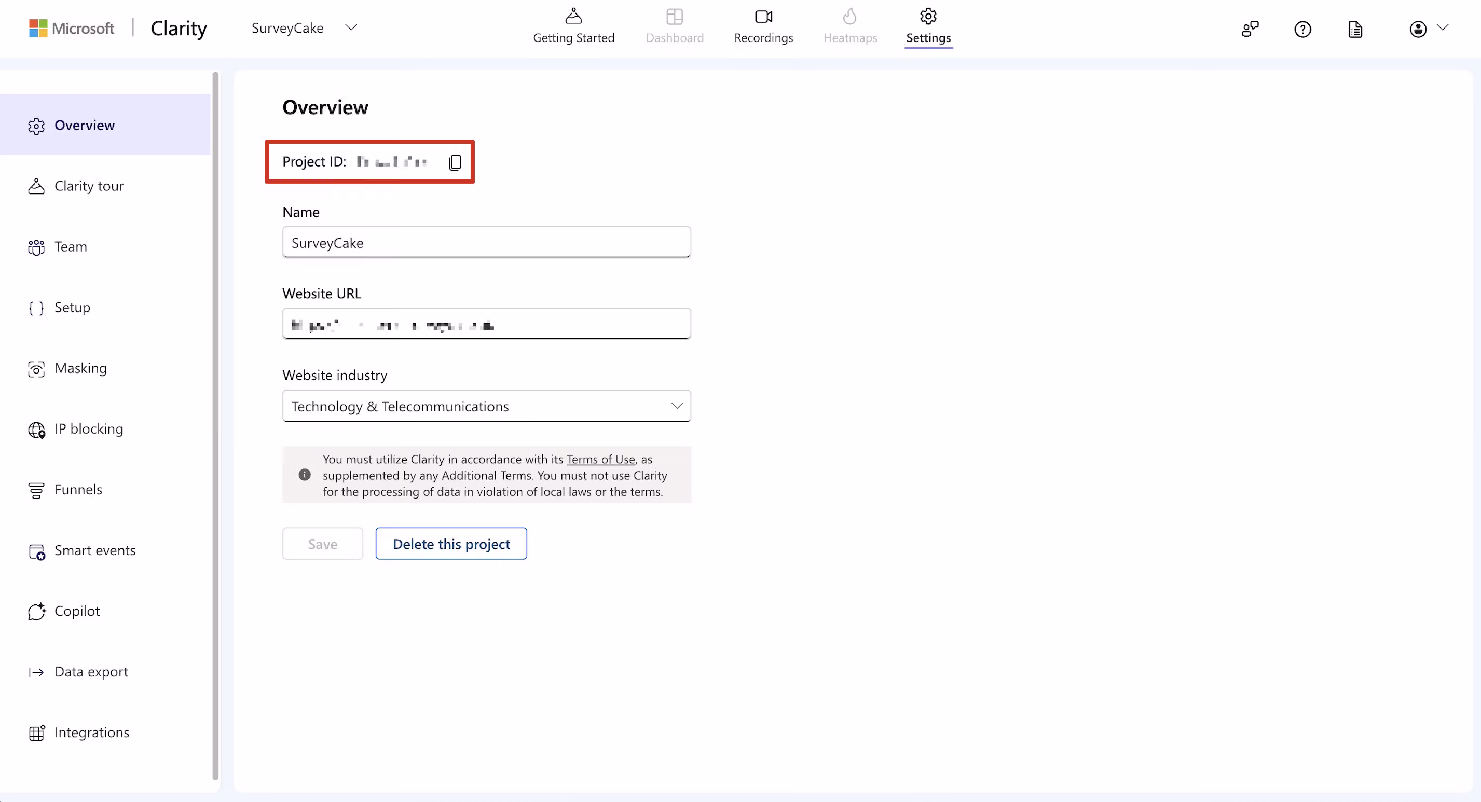This screenshot has width=1481, height=802.
Task: Click the IP blocking globe icon
Action: 36,430
